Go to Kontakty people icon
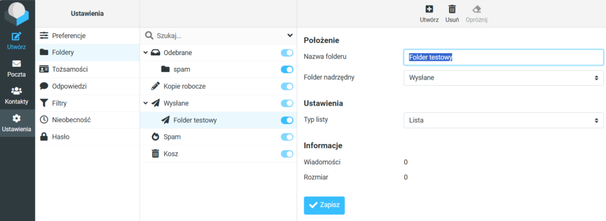606x221 pixels. 16,91
